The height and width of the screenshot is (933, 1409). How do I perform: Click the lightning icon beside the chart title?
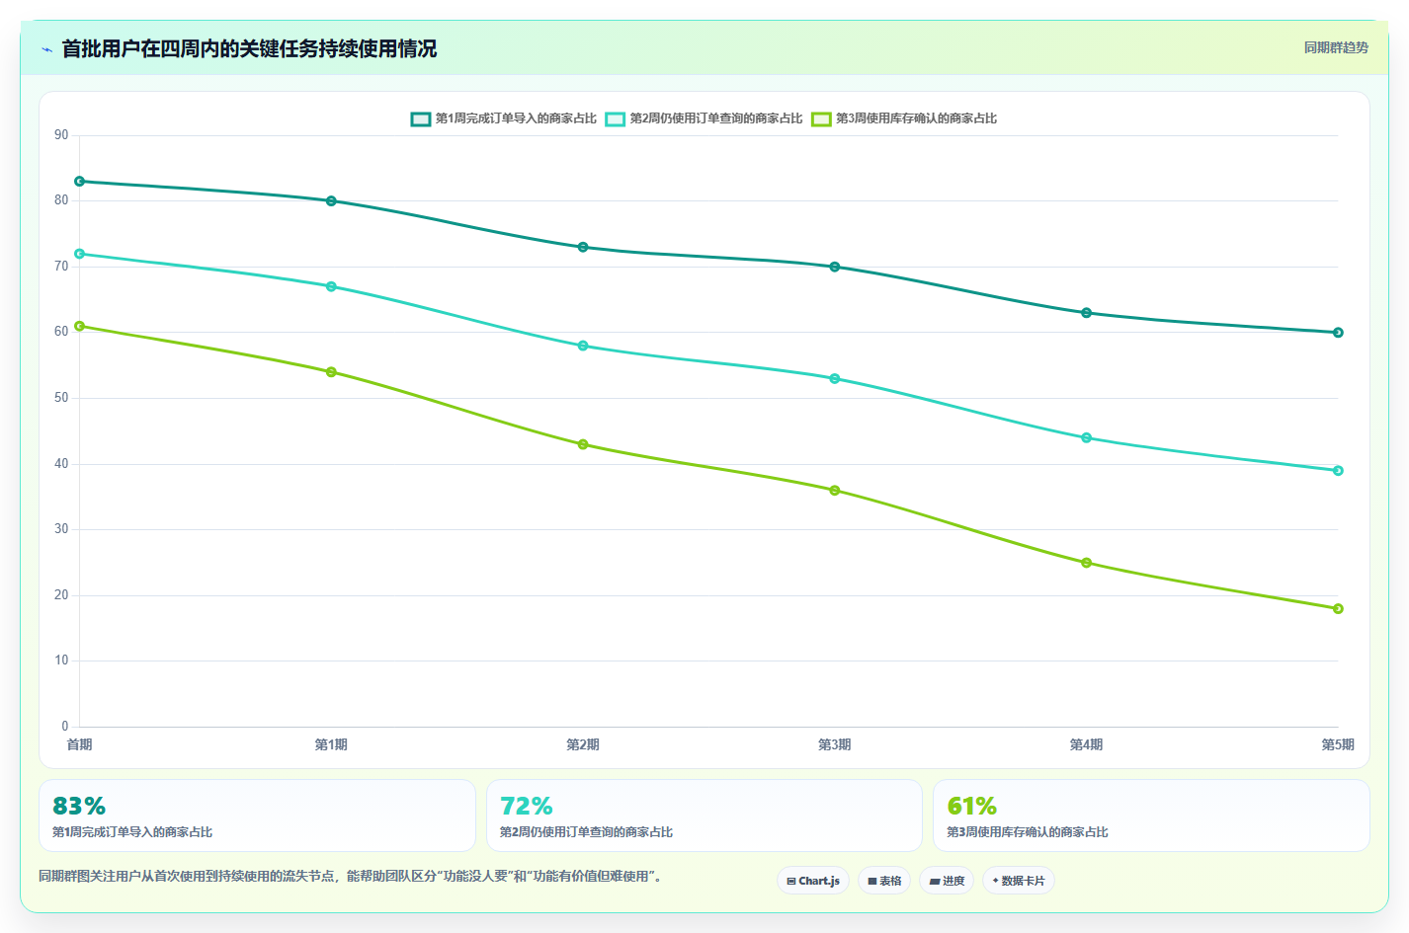(x=46, y=49)
